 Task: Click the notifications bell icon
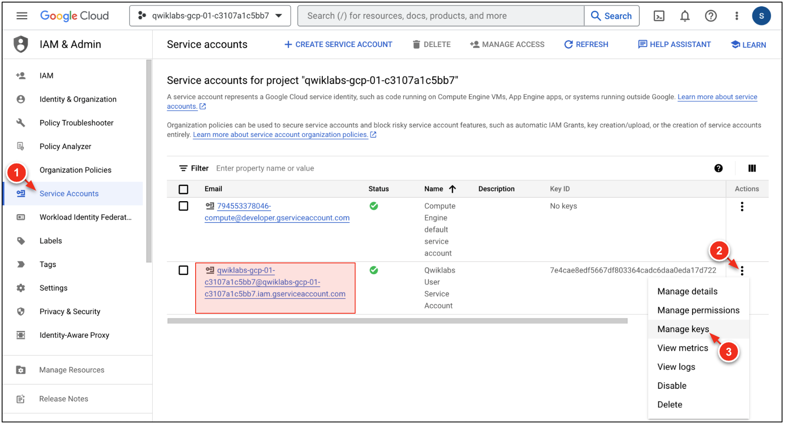coord(685,16)
